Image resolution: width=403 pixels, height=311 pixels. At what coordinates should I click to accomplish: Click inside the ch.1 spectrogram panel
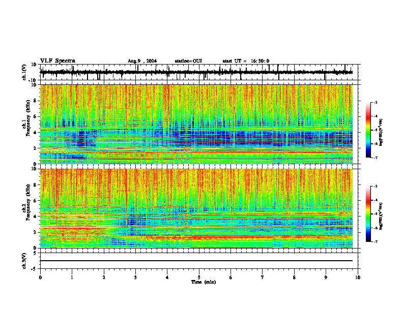click(196, 124)
